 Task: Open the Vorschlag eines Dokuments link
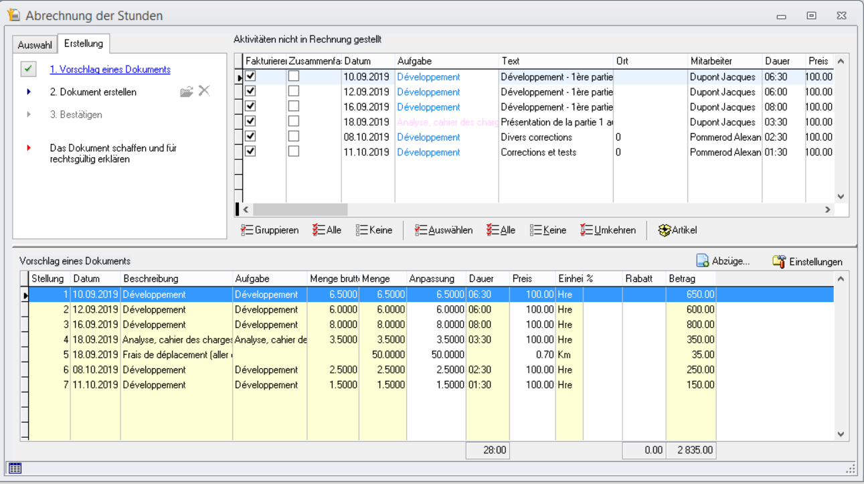click(110, 70)
